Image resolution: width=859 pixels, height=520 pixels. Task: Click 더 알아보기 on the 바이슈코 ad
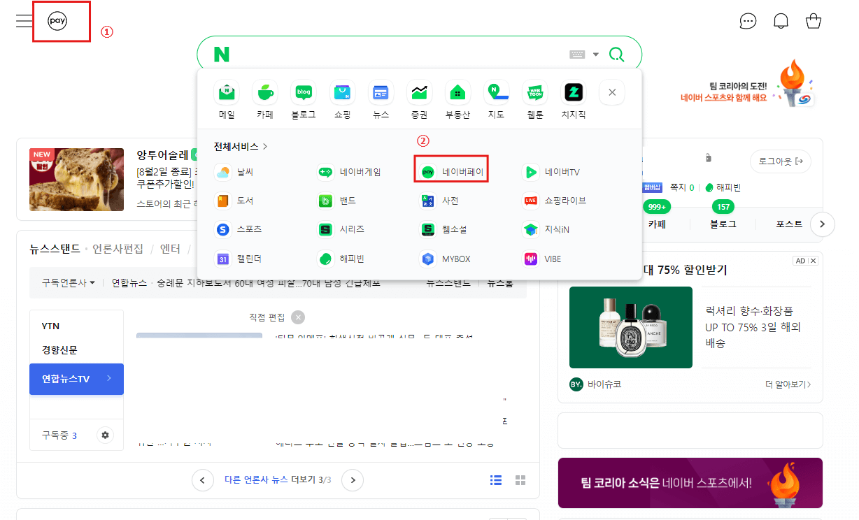click(788, 384)
